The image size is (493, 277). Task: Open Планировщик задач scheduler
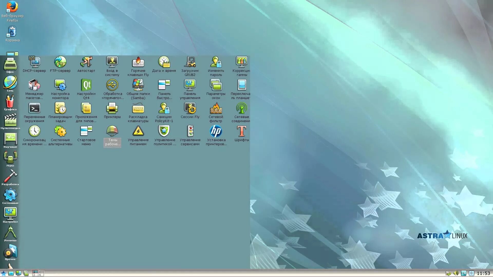(x=60, y=108)
